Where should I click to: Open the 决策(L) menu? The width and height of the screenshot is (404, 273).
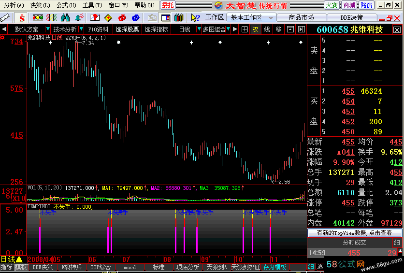coord(40,5)
